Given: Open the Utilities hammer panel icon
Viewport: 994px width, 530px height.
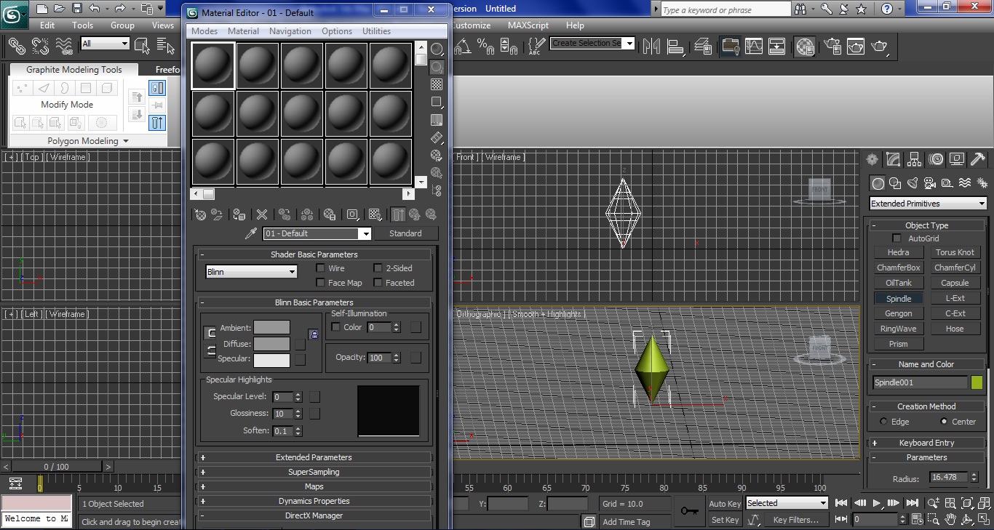Looking at the screenshot, I should coord(978,159).
